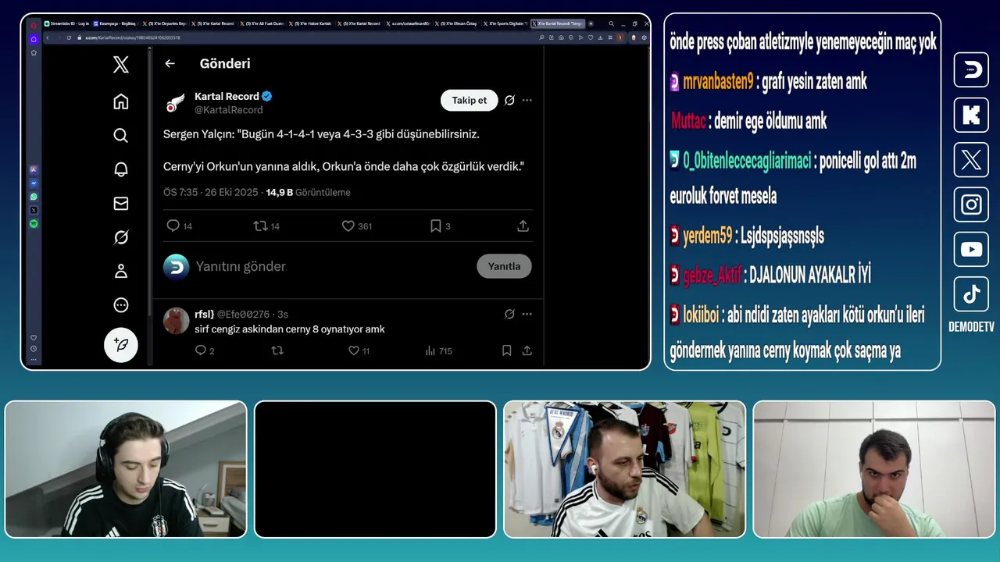Reply to the comment with 2 replies
This screenshot has width=1000, height=562.
[204, 351]
